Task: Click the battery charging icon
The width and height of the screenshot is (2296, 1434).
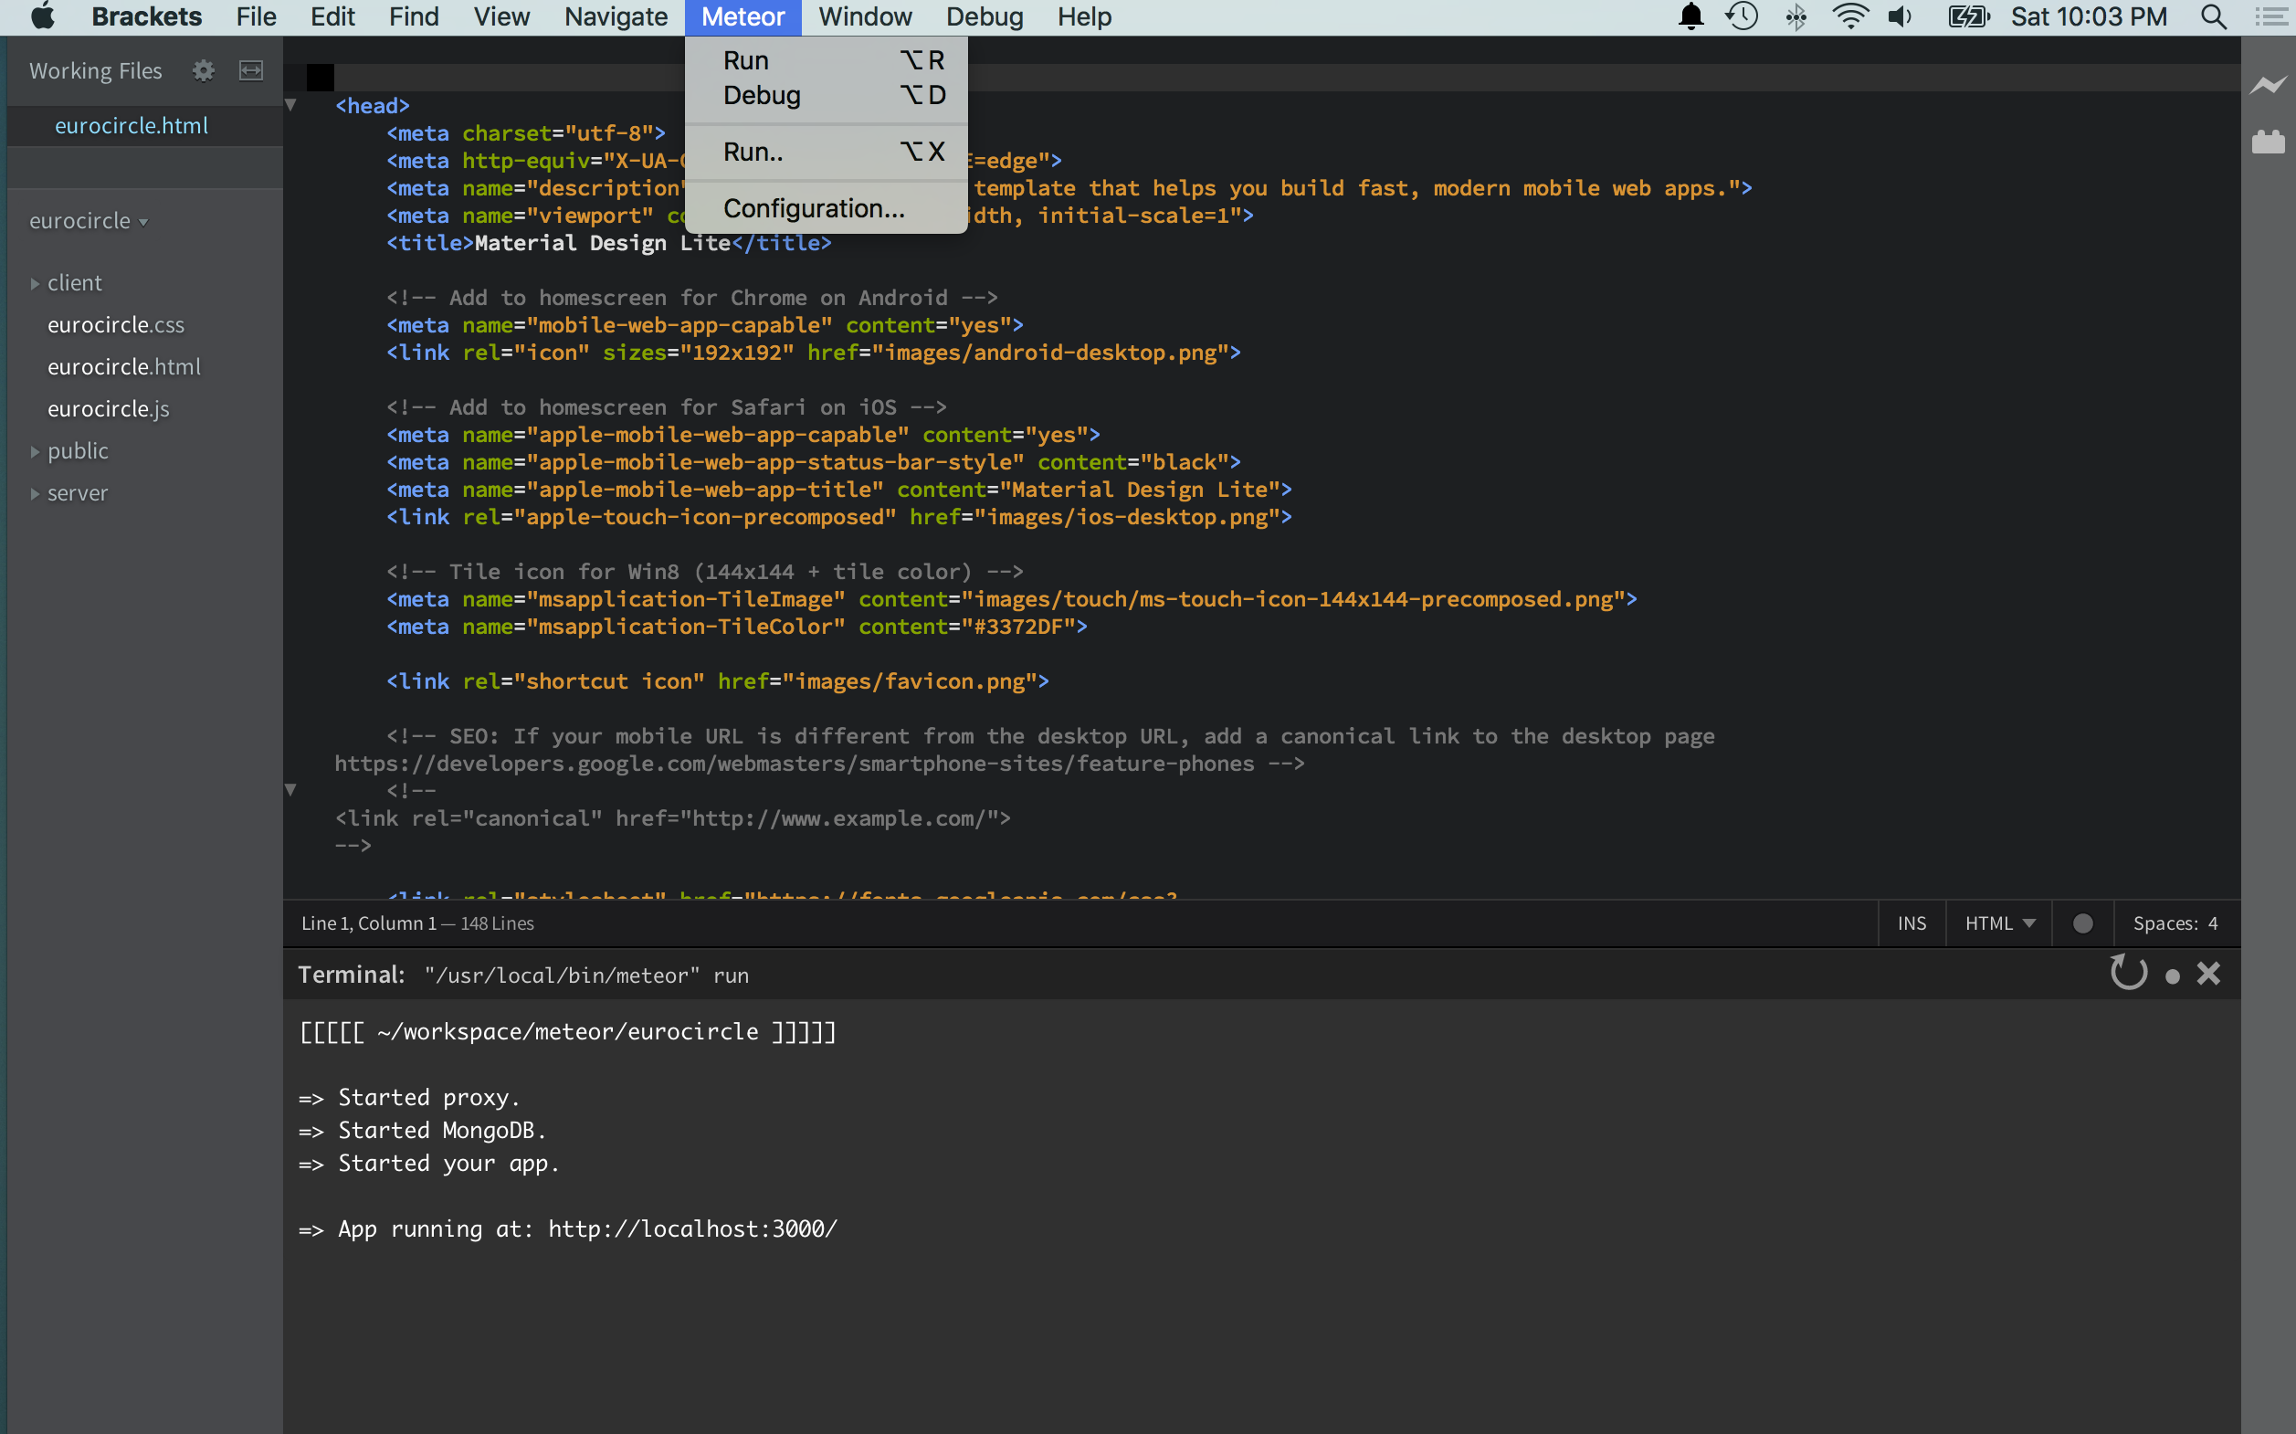Action: point(1969,17)
